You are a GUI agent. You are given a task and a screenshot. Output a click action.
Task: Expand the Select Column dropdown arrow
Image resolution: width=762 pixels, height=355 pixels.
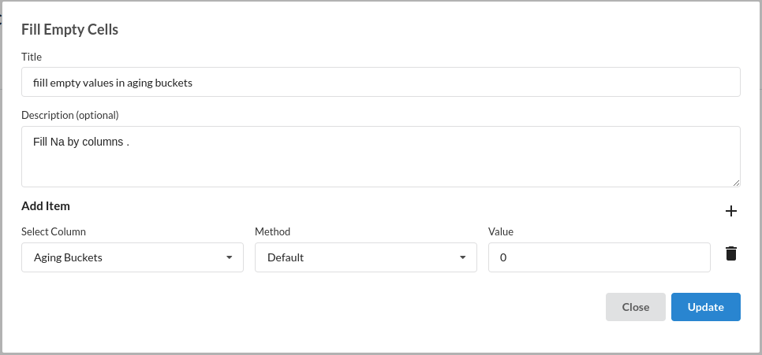(230, 257)
